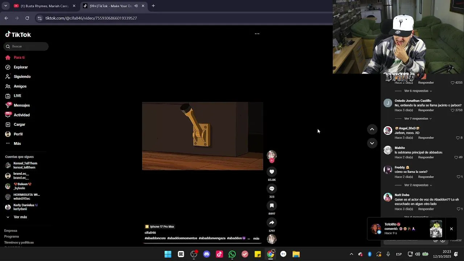Screen dimensions: 464x261
Task: Go to the previous video arrow
Action: pos(372,129)
